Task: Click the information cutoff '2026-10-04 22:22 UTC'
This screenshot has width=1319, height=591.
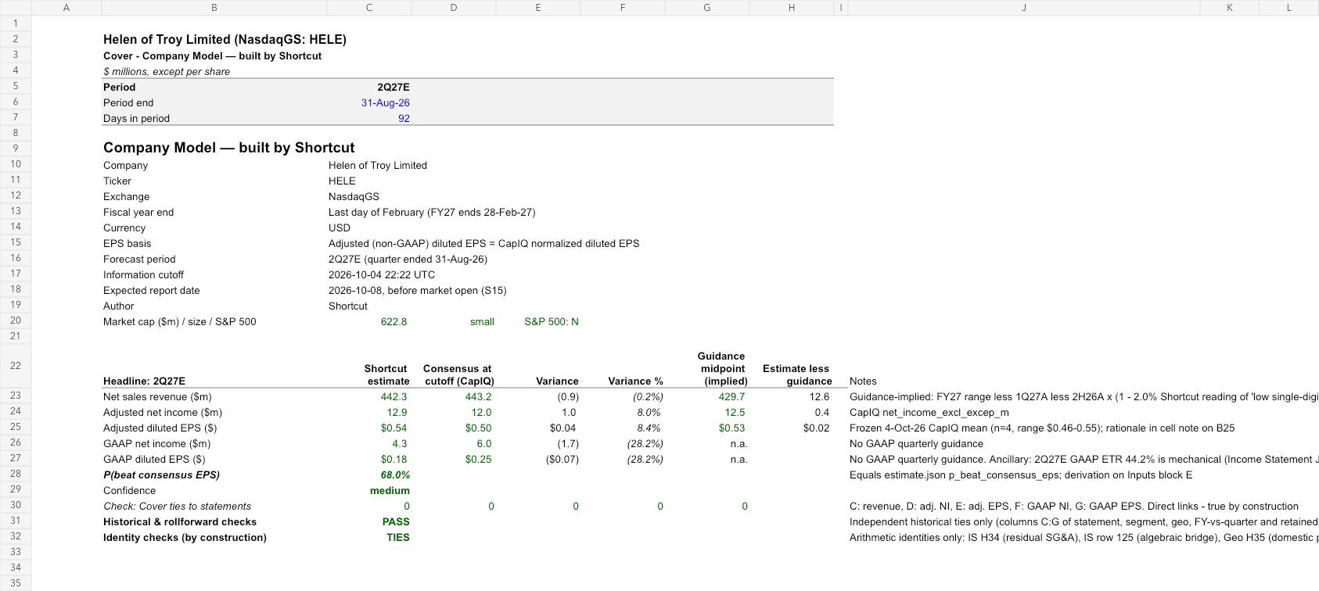Action: (382, 274)
